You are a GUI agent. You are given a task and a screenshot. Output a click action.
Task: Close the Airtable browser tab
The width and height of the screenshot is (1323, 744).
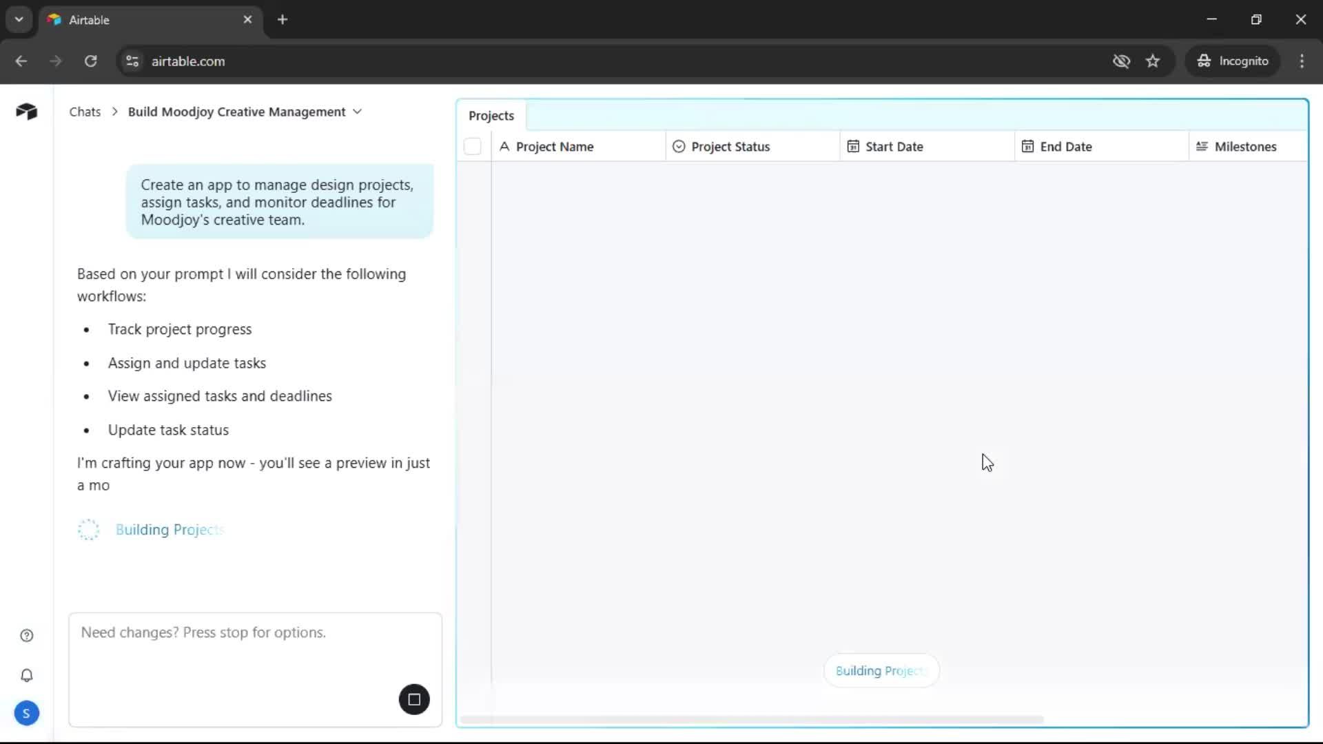pos(248,20)
